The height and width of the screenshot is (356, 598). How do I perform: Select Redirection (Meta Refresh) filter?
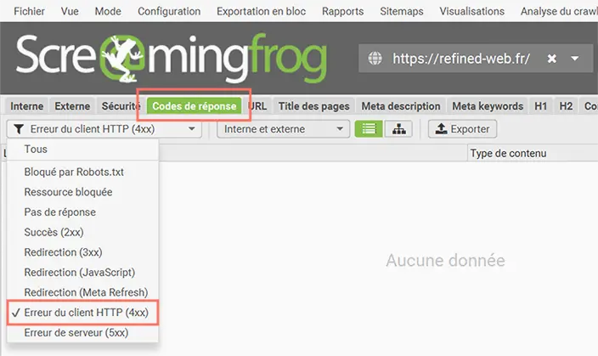click(82, 292)
